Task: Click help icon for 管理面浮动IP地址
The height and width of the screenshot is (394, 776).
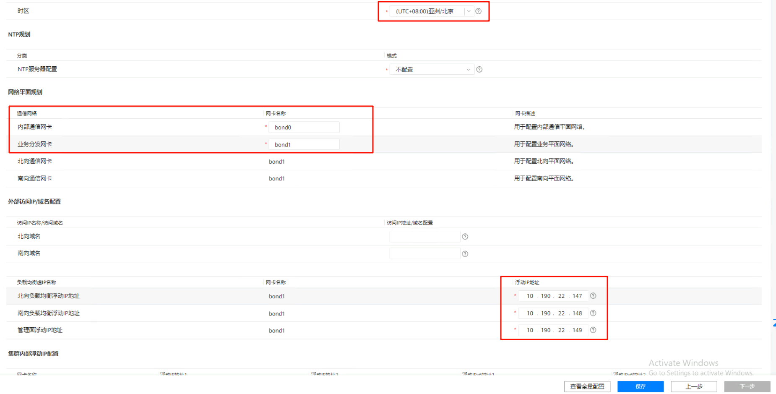Action: coord(593,330)
